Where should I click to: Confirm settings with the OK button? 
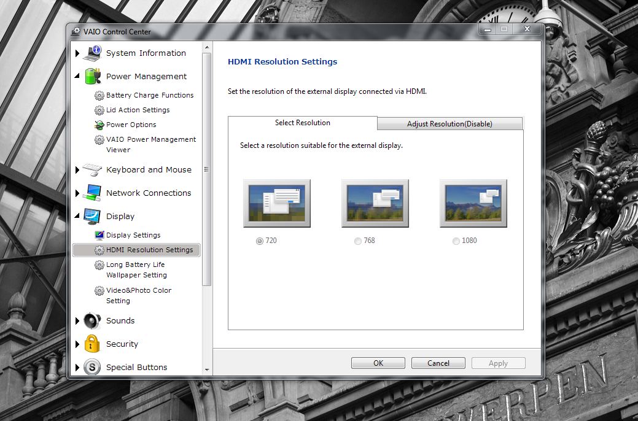click(378, 363)
